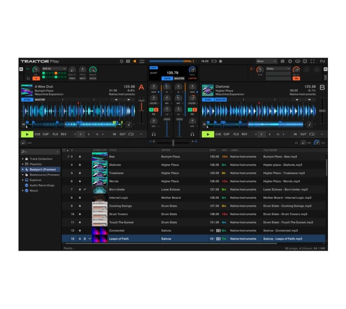
Task: Click the AUTO master clock button
Action: [166, 79]
